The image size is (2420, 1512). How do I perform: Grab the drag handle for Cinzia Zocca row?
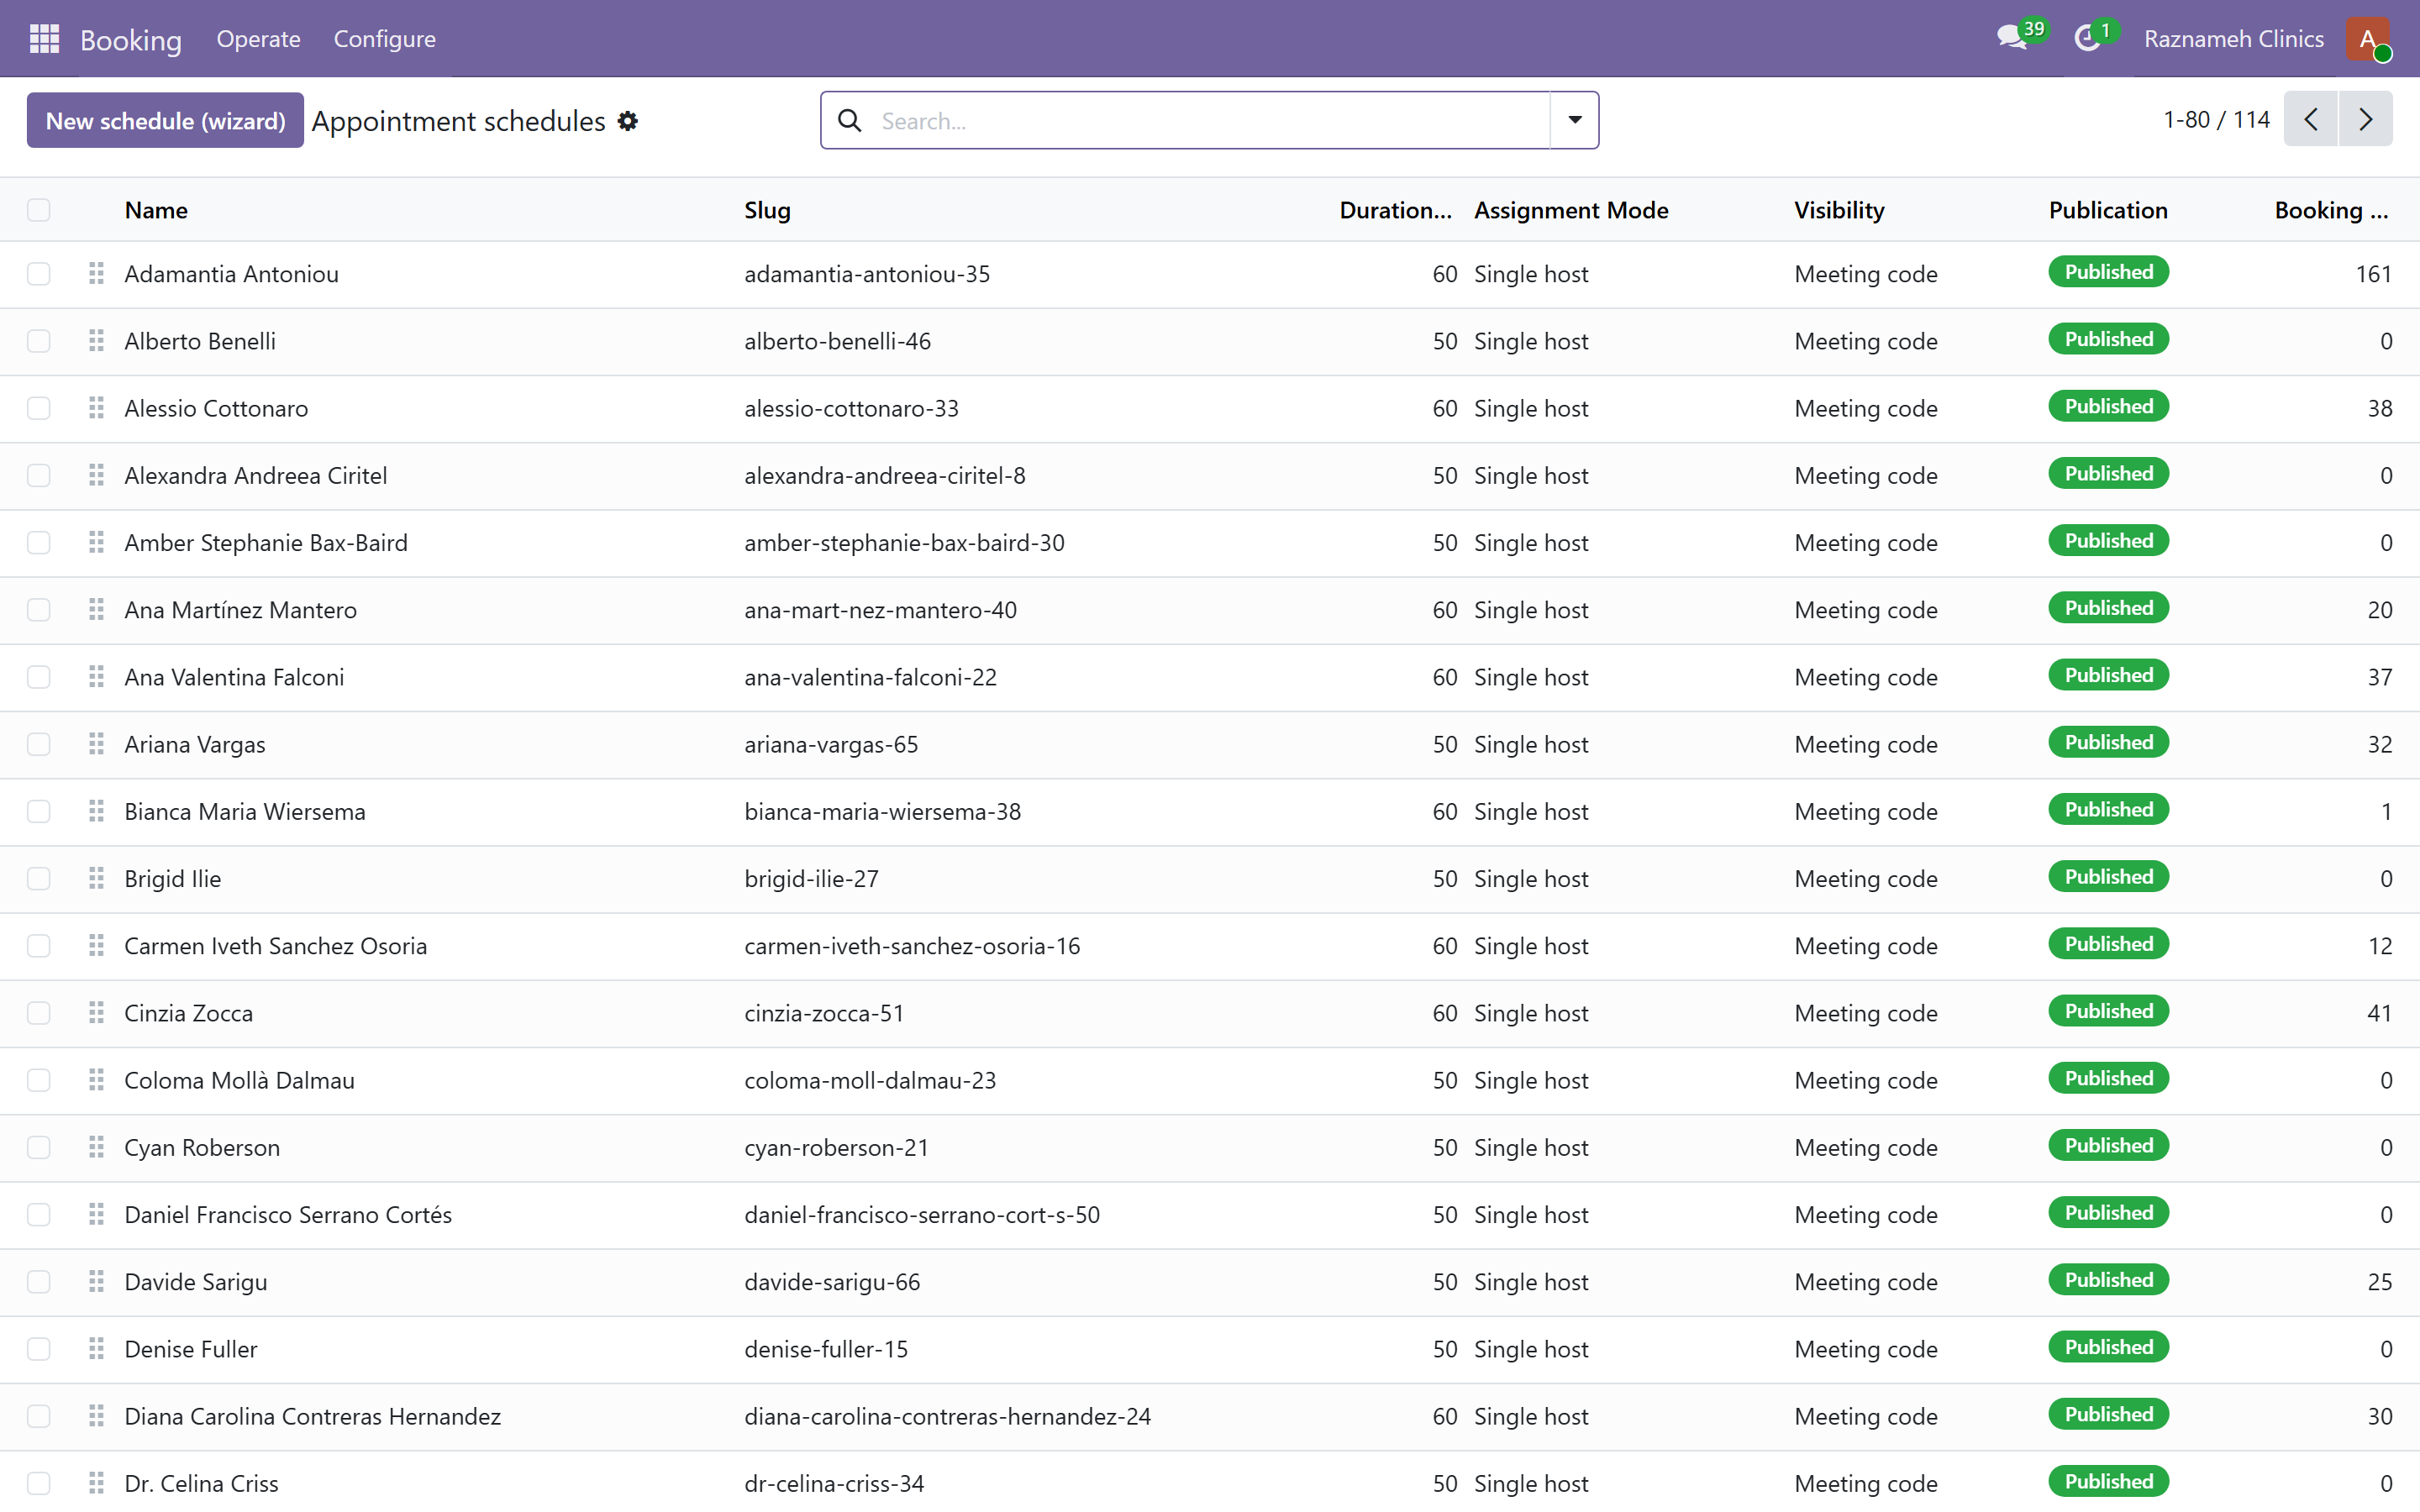pos(96,1013)
